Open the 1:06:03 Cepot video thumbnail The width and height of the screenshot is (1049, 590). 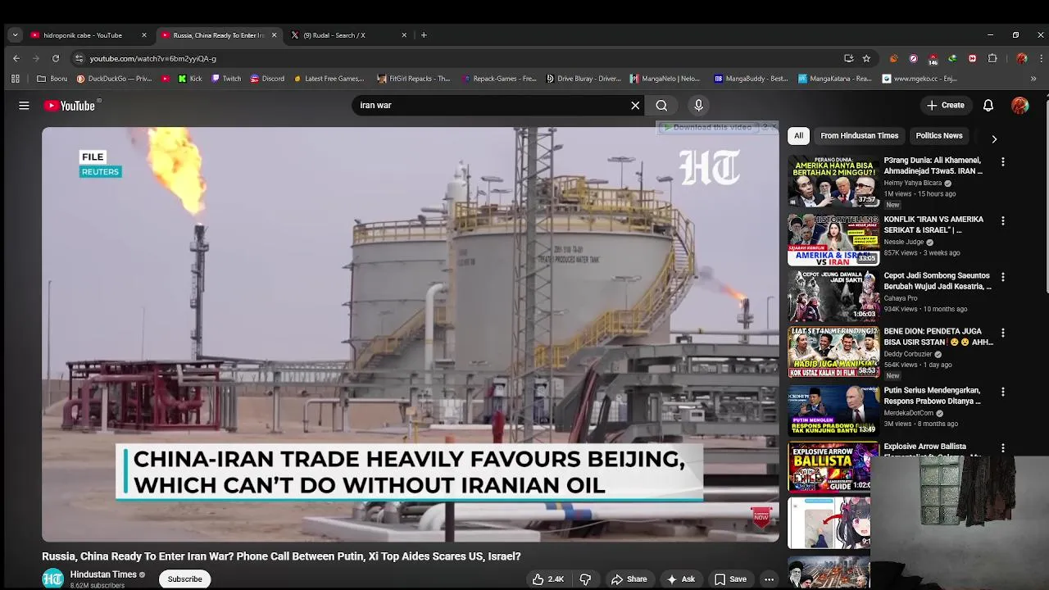pos(833,296)
